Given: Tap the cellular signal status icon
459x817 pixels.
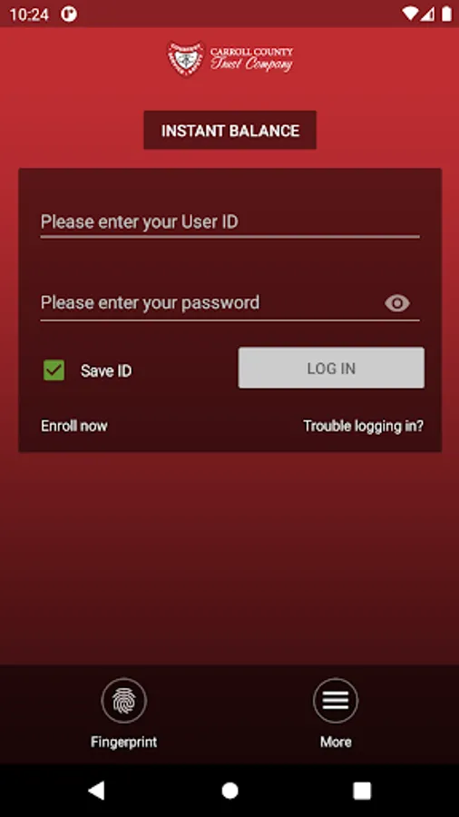Looking at the screenshot, I should (x=428, y=14).
